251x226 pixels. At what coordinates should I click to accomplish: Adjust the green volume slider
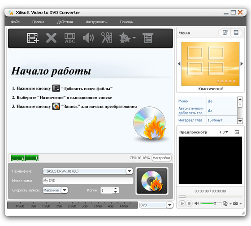click(211, 203)
